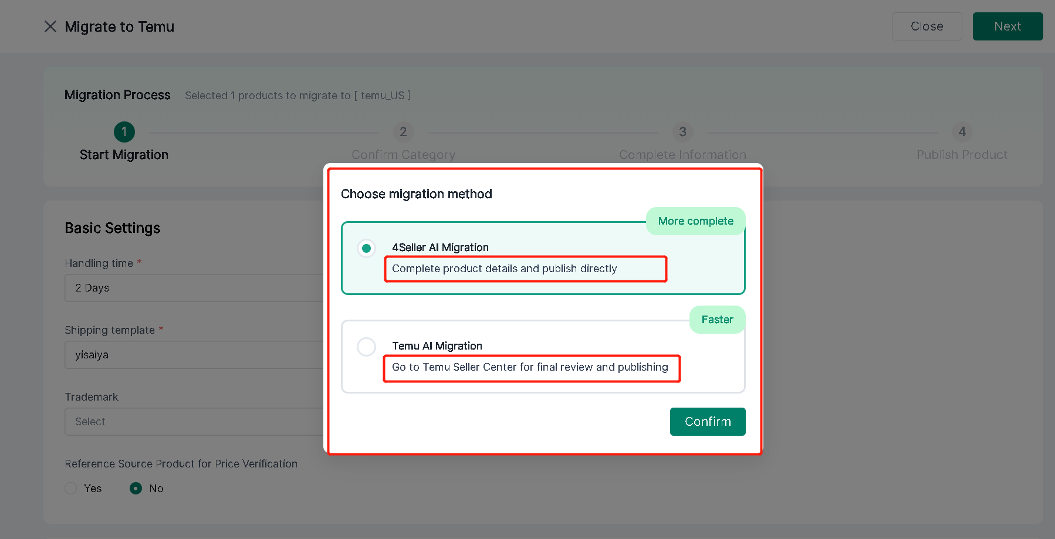The width and height of the screenshot is (1055, 539).
Task: Select the Temu AI Migration radio button
Action: (x=367, y=347)
